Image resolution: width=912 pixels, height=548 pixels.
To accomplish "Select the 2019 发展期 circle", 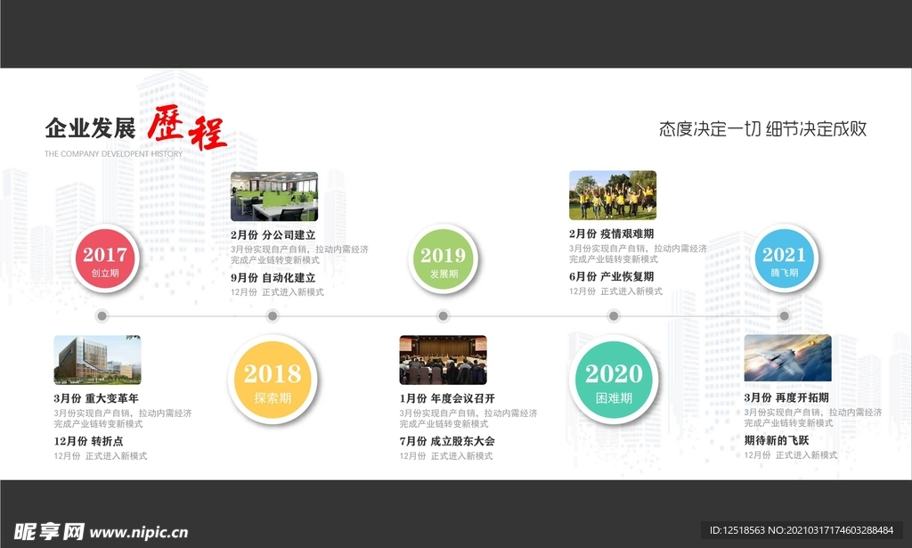I will [x=443, y=259].
